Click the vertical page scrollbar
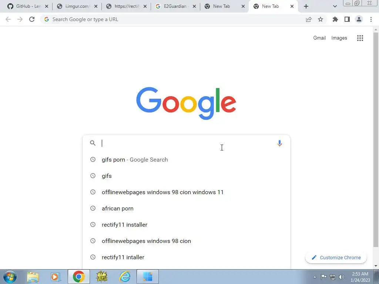This screenshot has height=284, width=379. (x=376, y=140)
